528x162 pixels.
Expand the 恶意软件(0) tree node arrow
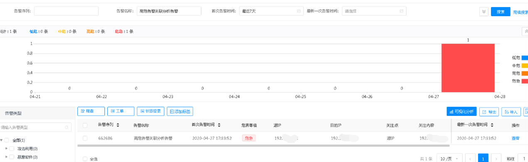click(x=6, y=157)
